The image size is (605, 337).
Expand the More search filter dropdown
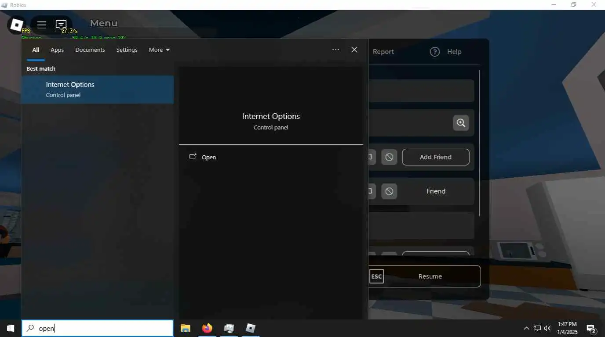(159, 50)
